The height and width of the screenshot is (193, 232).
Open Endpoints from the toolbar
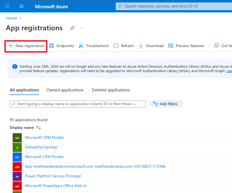point(61,46)
